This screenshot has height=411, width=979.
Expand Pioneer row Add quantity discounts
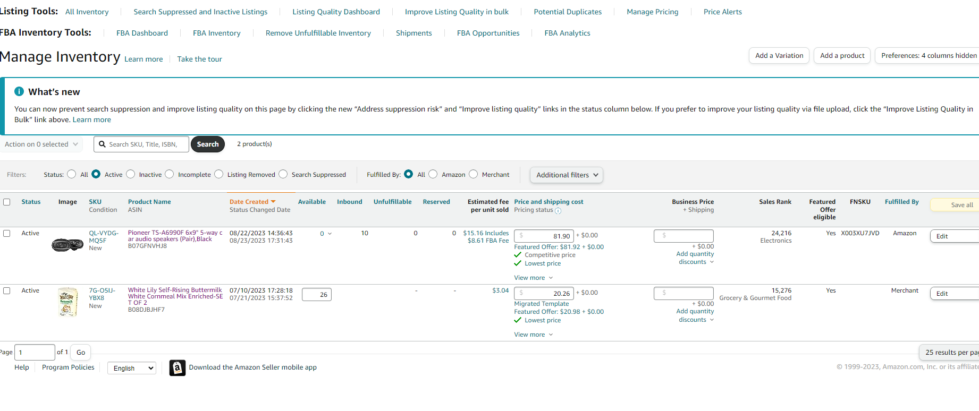[x=695, y=258]
